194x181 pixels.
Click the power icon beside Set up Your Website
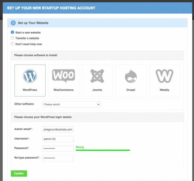13,23
